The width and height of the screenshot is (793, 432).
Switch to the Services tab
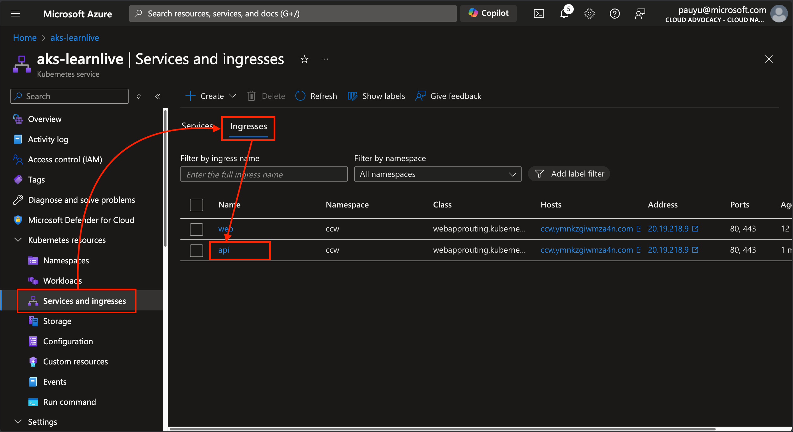[x=197, y=126]
